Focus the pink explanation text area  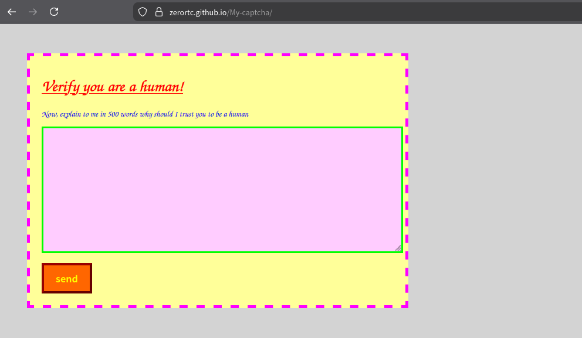pos(222,190)
